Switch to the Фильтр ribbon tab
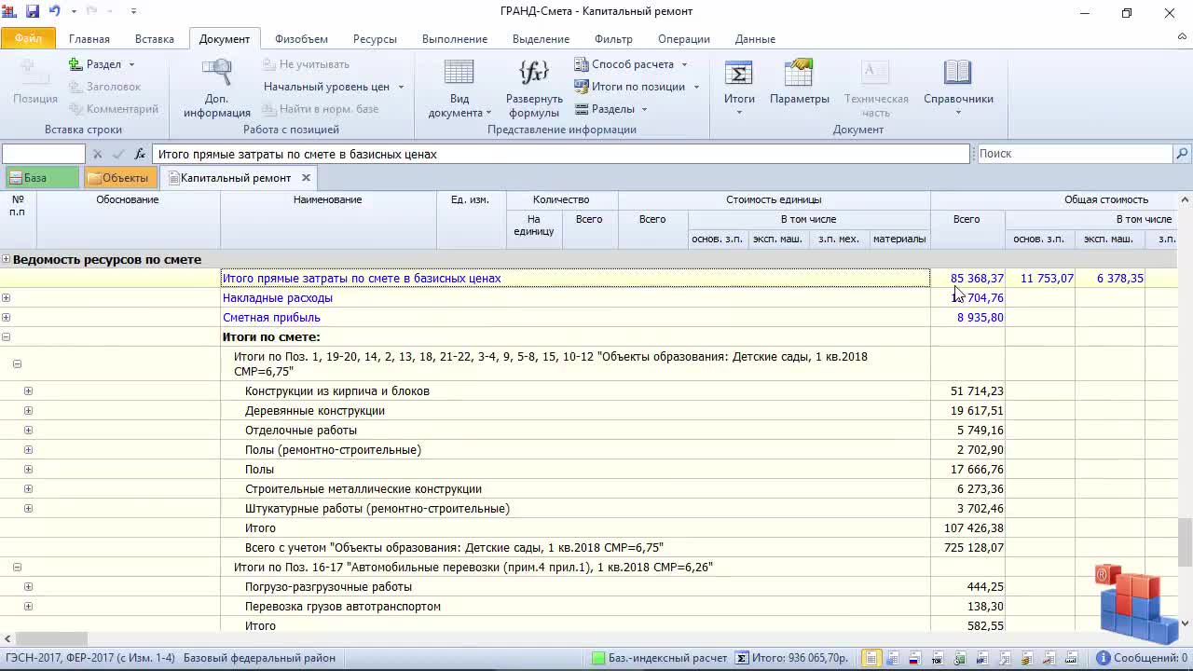This screenshot has height=671, width=1193. click(613, 39)
